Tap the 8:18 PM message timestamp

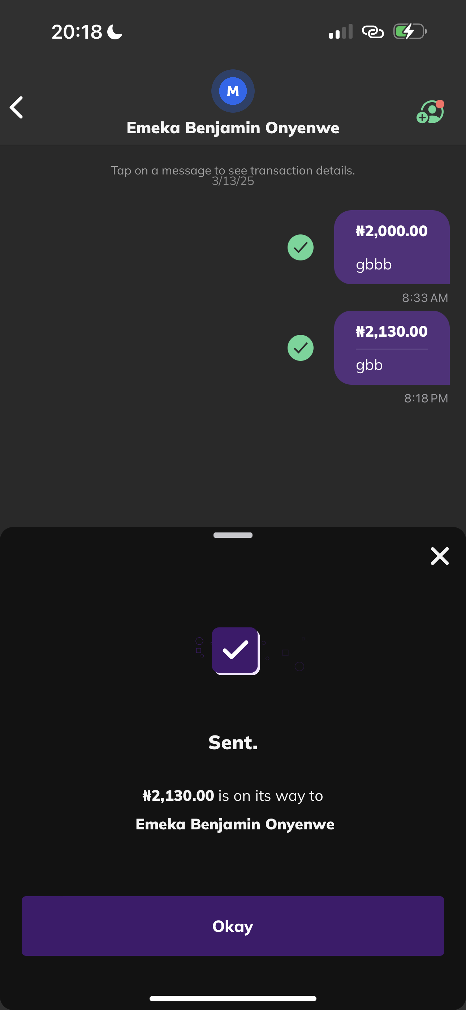[x=426, y=398]
